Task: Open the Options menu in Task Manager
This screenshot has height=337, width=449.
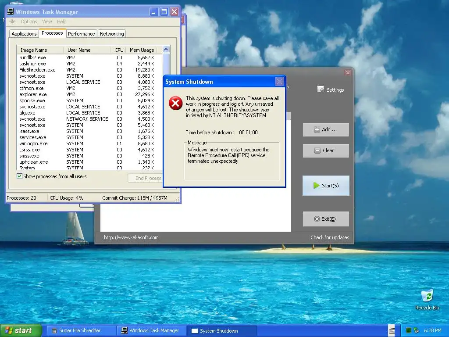Action: point(29,22)
